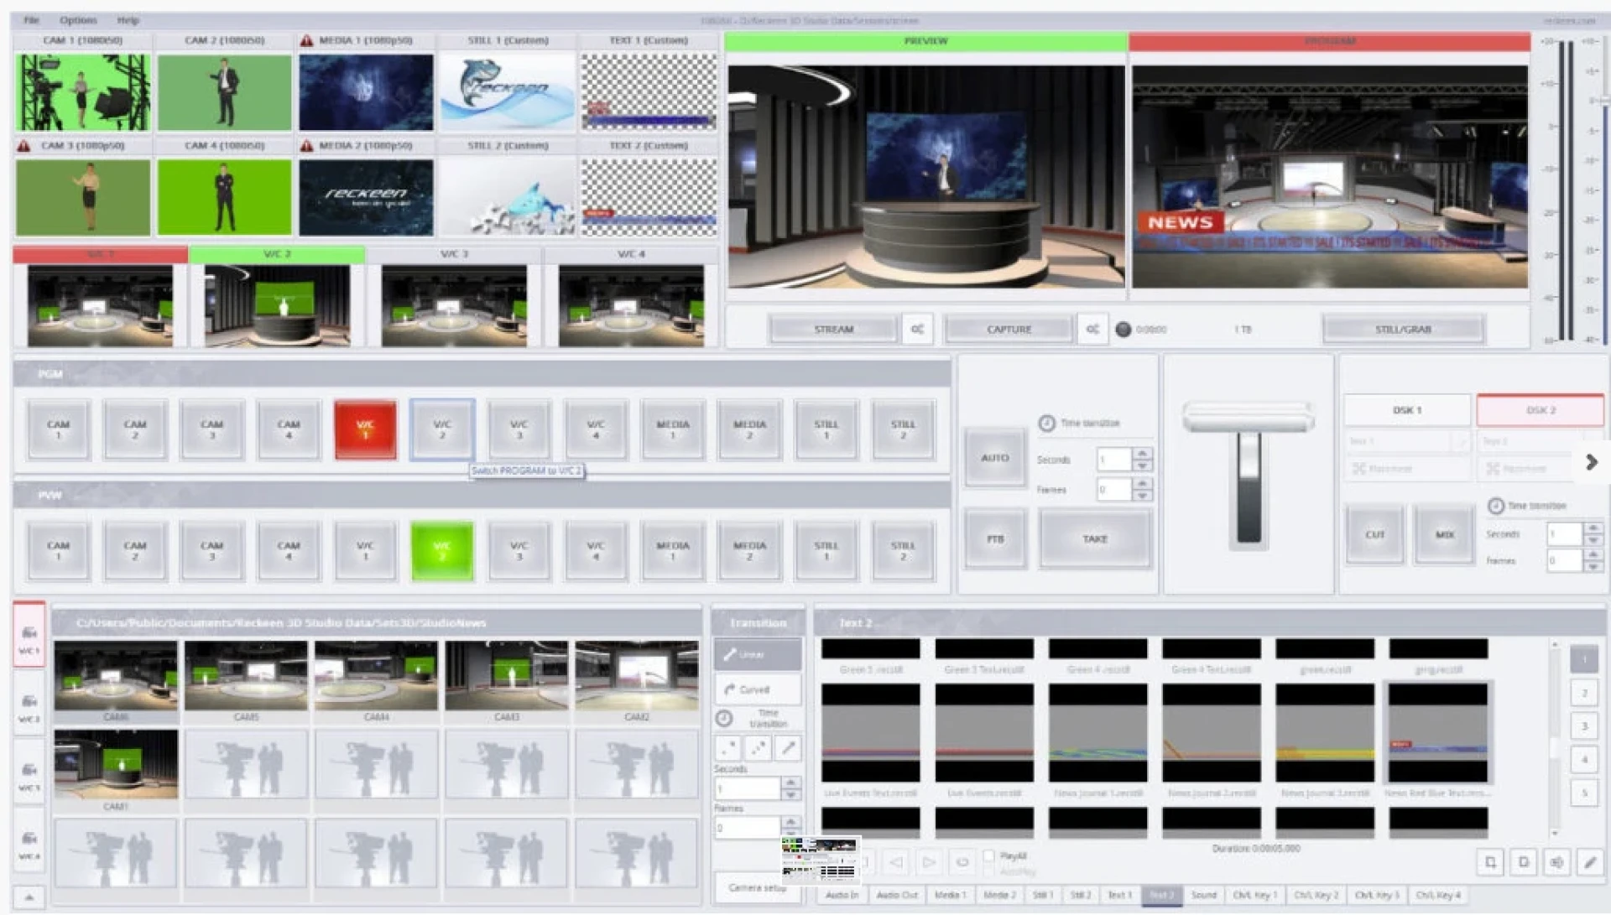
Task: Select Curved transition mode
Action: 758,689
